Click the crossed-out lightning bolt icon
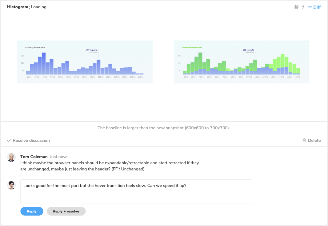328x226 pixels. pyautogui.click(x=303, y=7)
